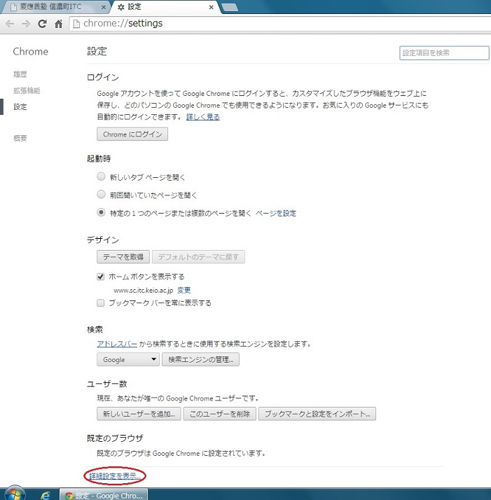Click the home button icon
Image resolution: width=491 pixels, height=500 pixels.
point(58,24)
